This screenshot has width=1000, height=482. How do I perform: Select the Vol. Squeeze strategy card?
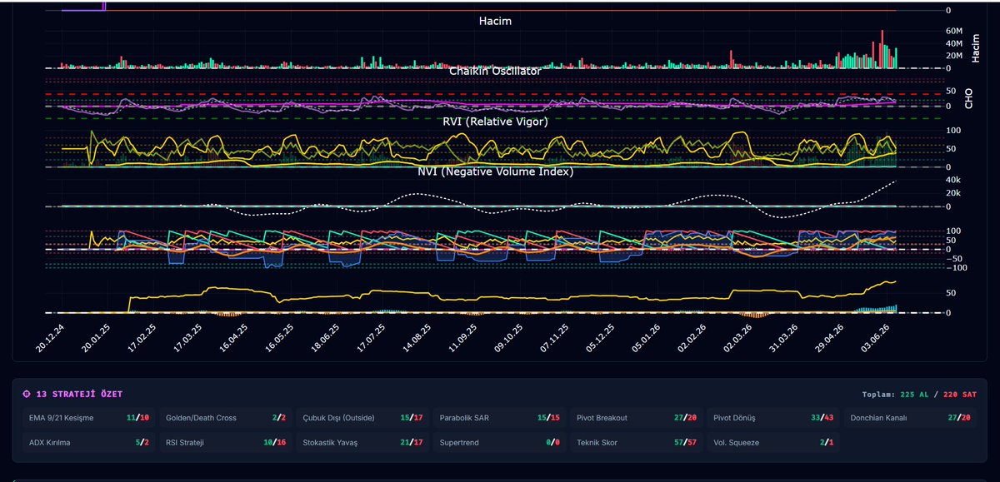[x=774, y=443]
